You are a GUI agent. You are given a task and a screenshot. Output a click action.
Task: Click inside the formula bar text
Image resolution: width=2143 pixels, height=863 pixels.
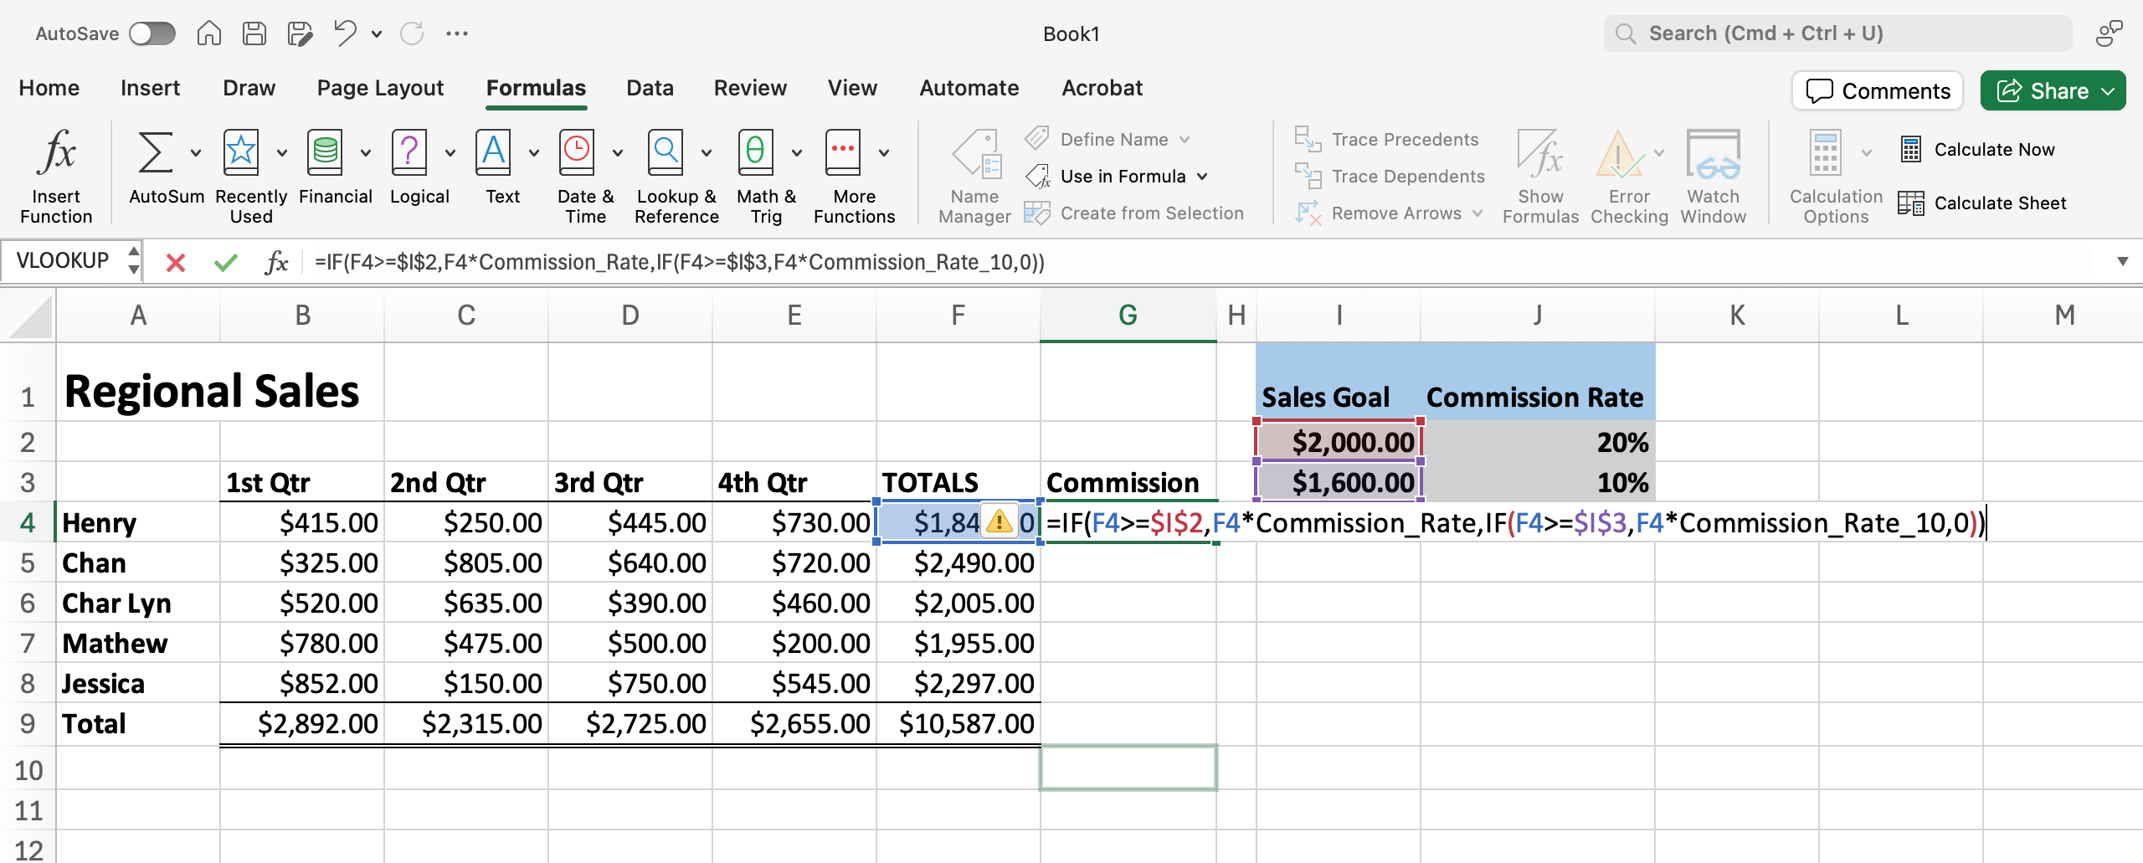pos(680,263)
